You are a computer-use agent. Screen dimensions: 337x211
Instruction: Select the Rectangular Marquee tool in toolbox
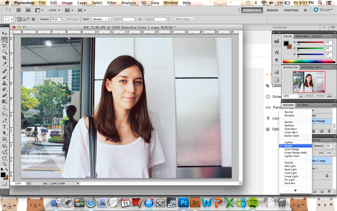point(5,40)
